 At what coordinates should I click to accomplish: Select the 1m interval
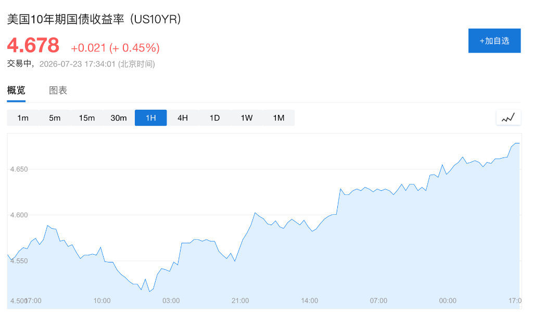tap(23, 118)
